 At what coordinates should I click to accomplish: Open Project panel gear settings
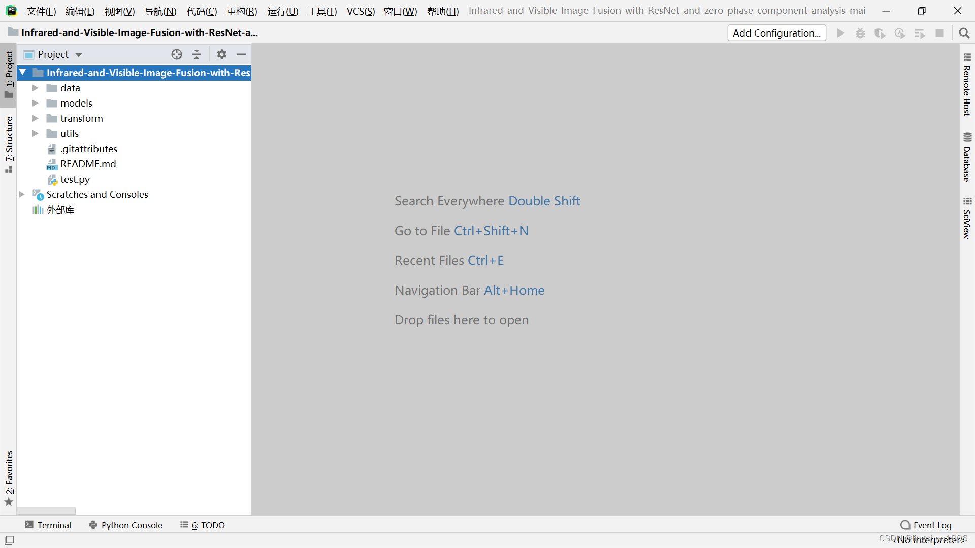(222, 54)
